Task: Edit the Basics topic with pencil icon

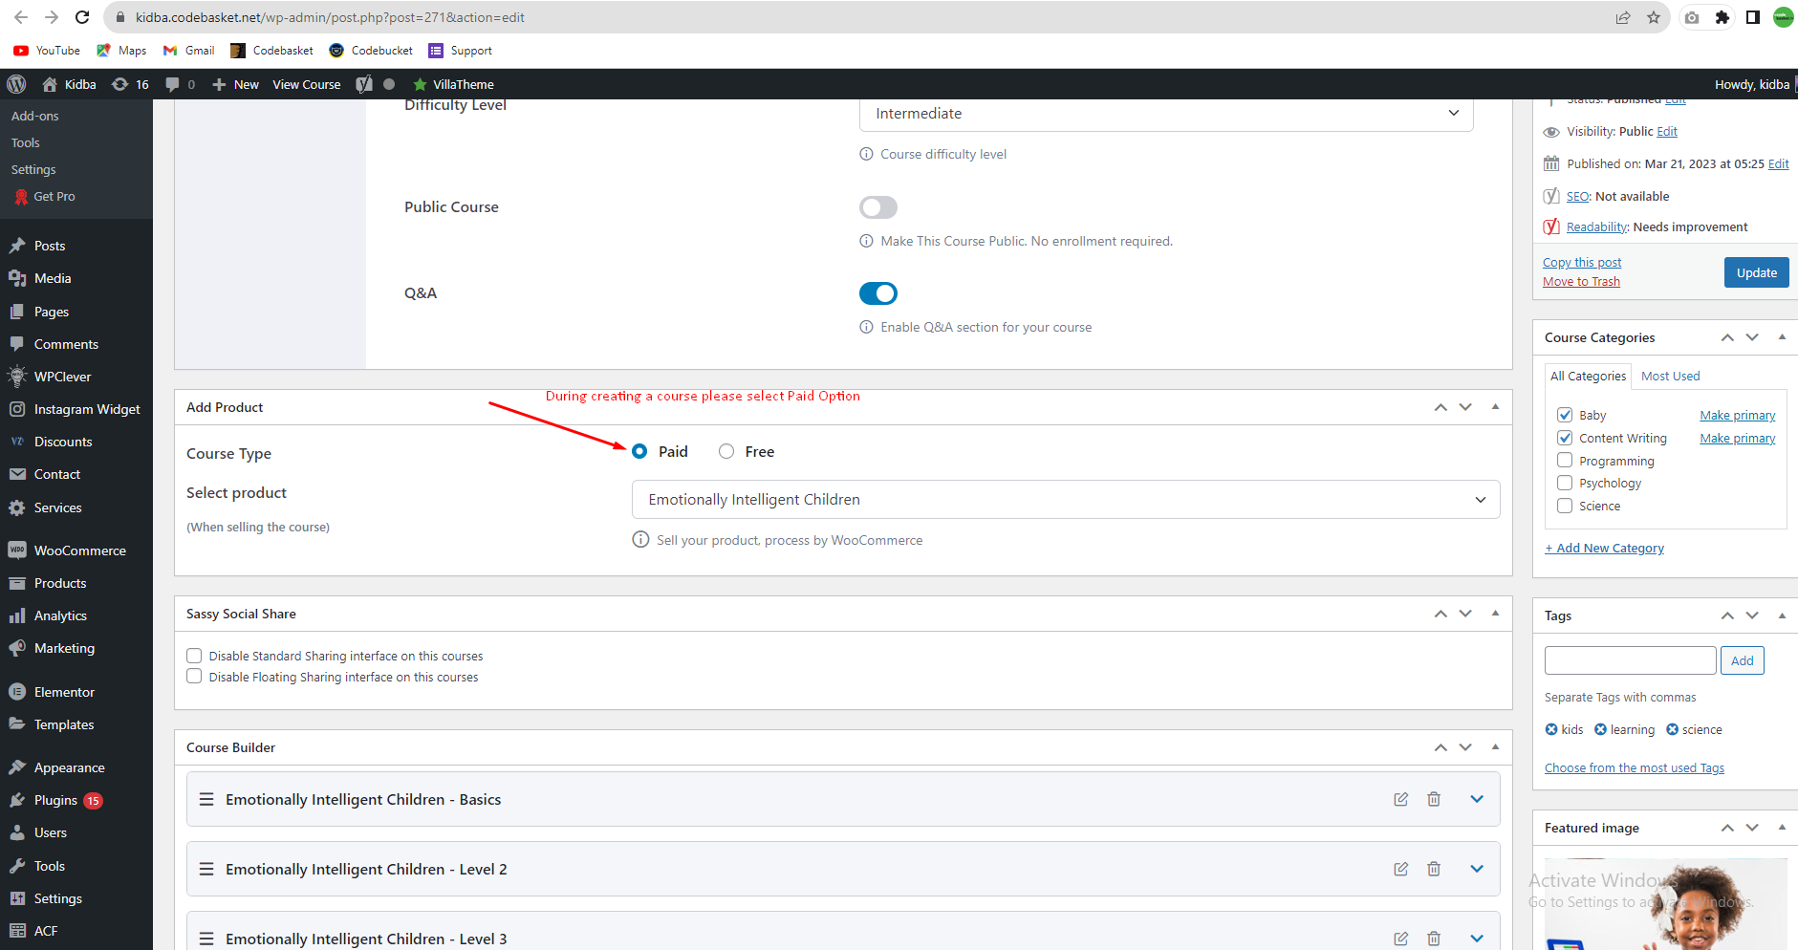Action: [1401, 799]
